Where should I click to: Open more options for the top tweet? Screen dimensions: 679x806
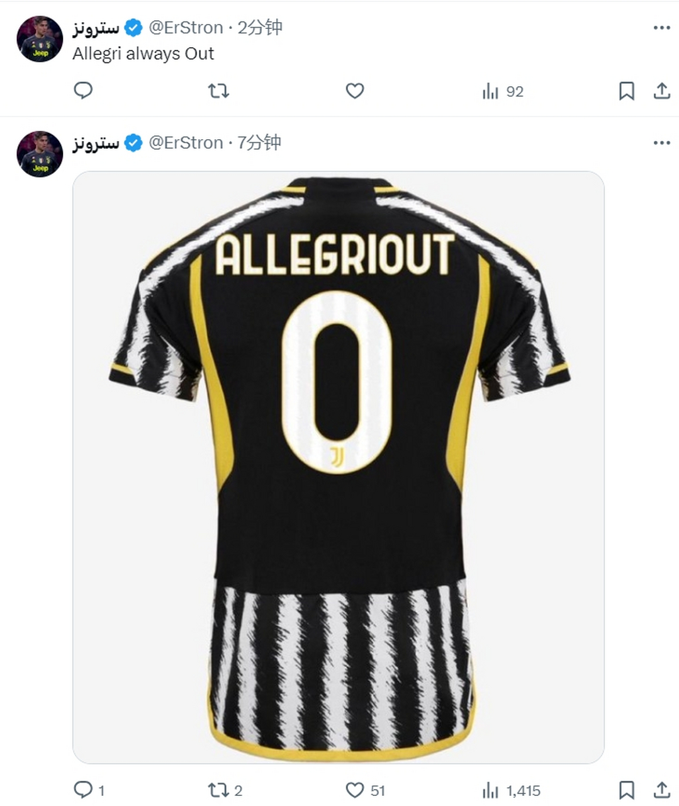661,28
